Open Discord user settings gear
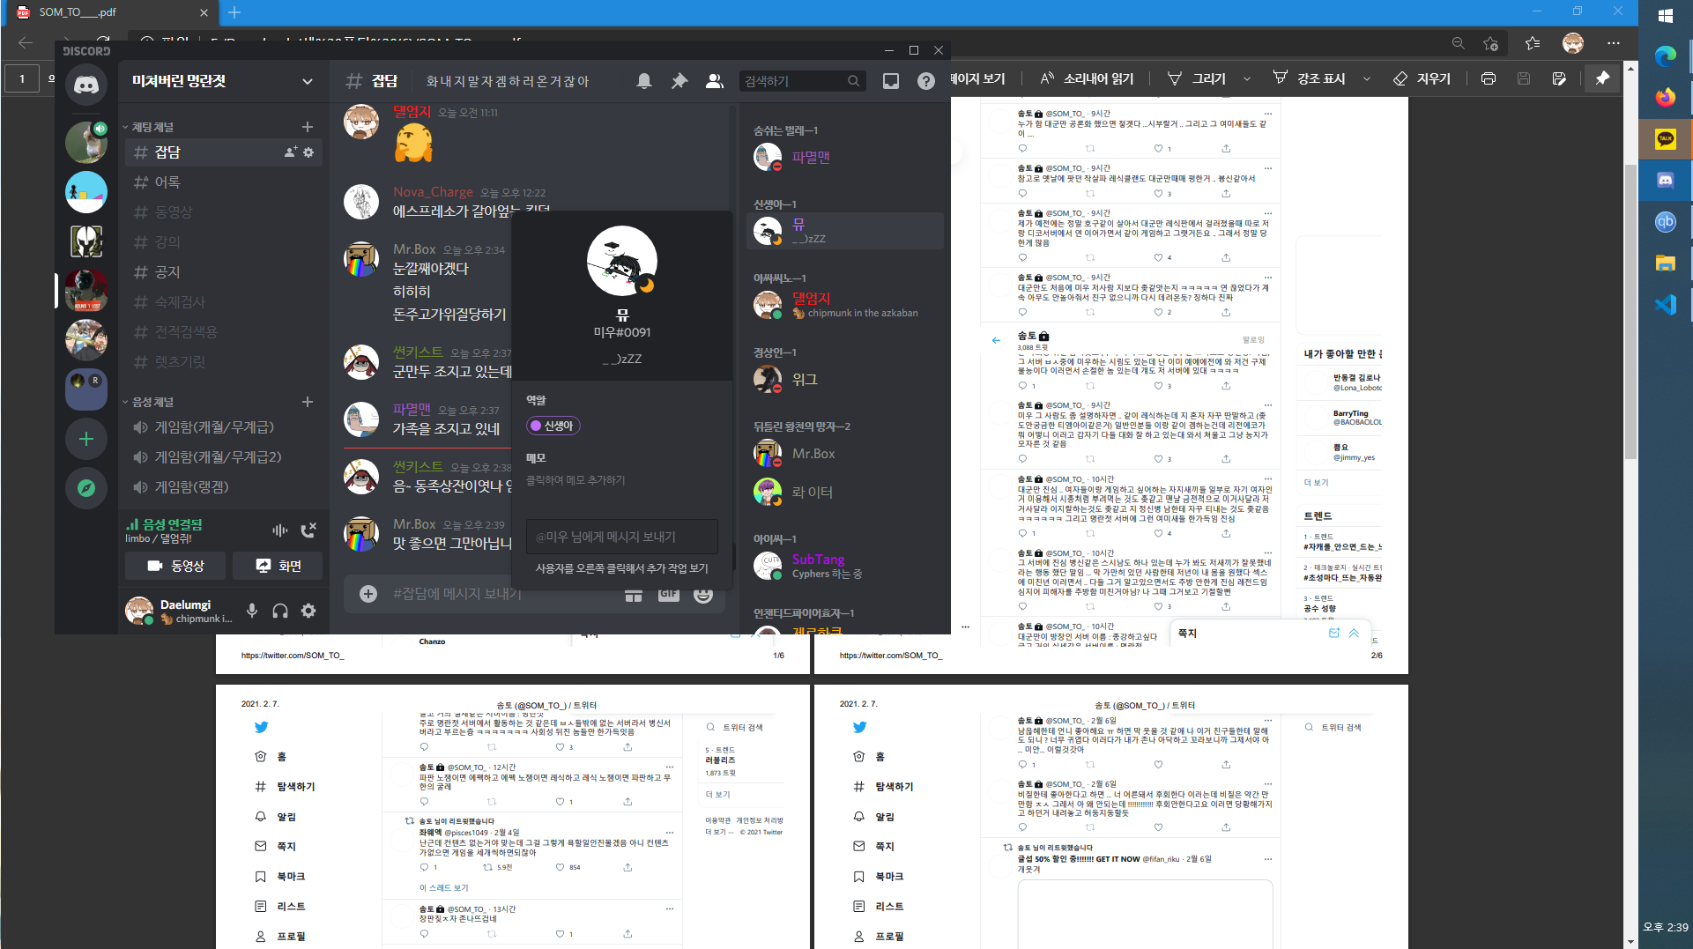 [x=308, y=611]
